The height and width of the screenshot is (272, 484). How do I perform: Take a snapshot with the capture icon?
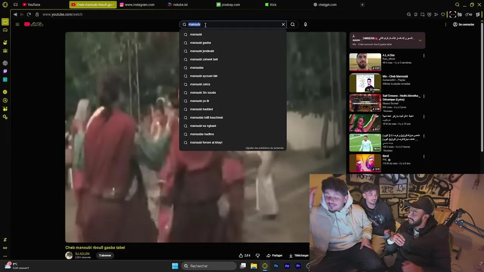click(422, 14)
